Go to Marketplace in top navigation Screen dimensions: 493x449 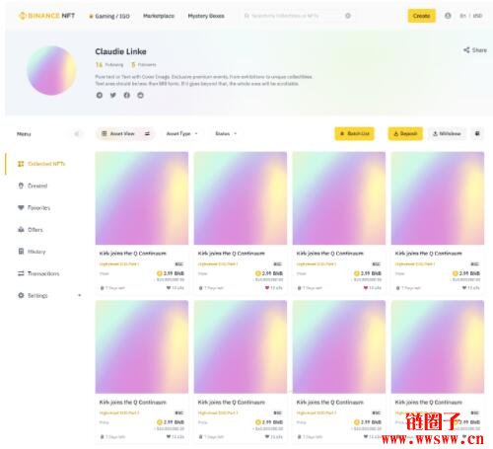coord(159,16)
